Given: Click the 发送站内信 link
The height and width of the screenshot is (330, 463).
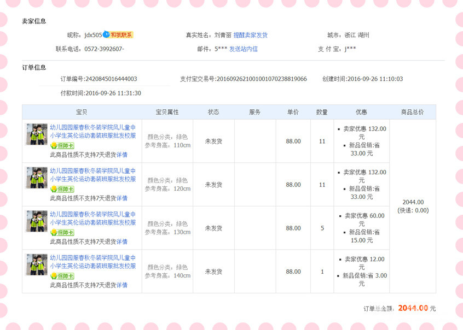Looking at the screenshot, I should coord(243,49).
